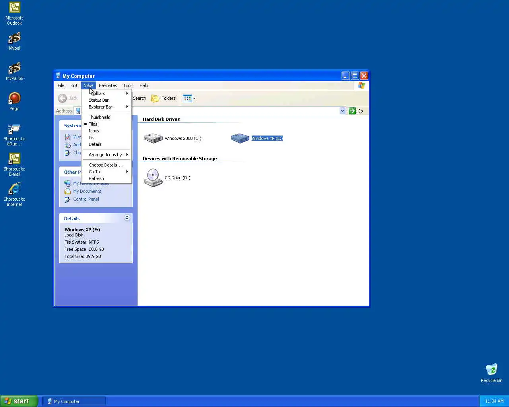Image resolution: width=509 pixels, height=407 pixels.
Task: Click the system tray clock
Action: click(x=494, y=401)
